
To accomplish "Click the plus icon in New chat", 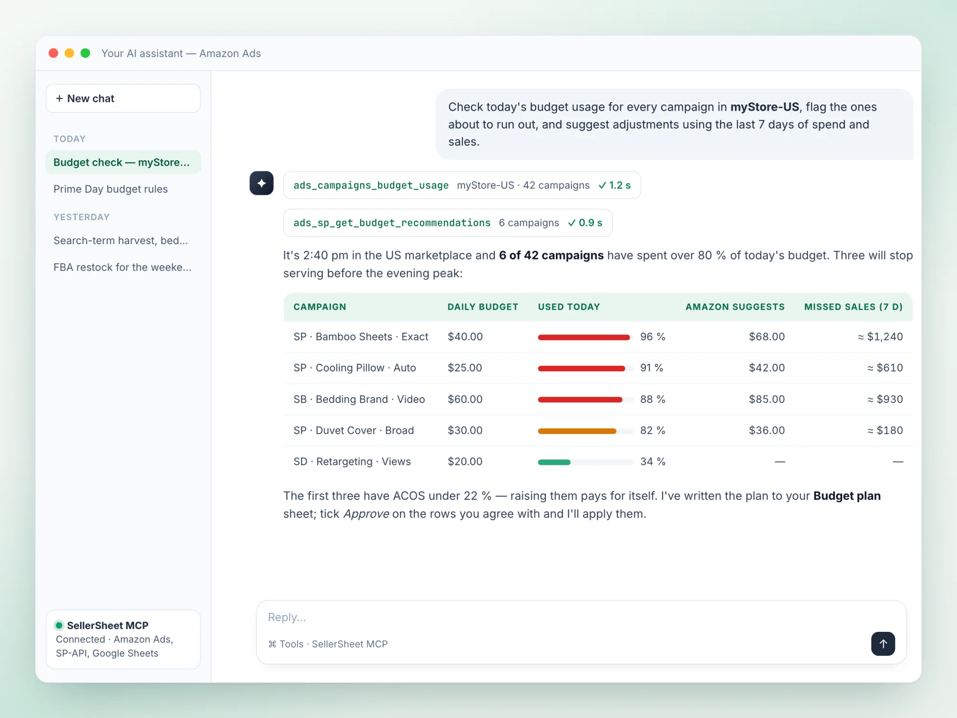I will tap(59, 98).
